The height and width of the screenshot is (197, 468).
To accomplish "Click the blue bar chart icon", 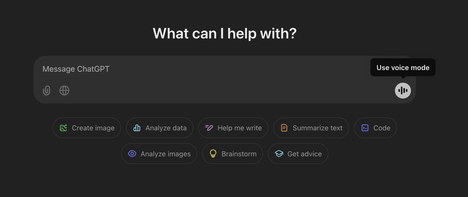I will coord(137,128).
